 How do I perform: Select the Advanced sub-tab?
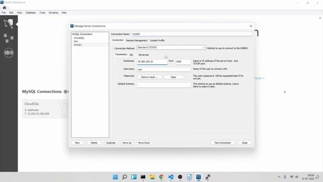click(143, 55)
